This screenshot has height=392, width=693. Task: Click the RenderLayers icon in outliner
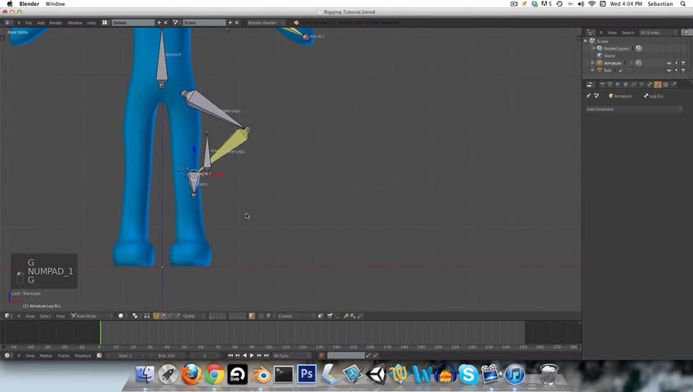click(600, 48)
